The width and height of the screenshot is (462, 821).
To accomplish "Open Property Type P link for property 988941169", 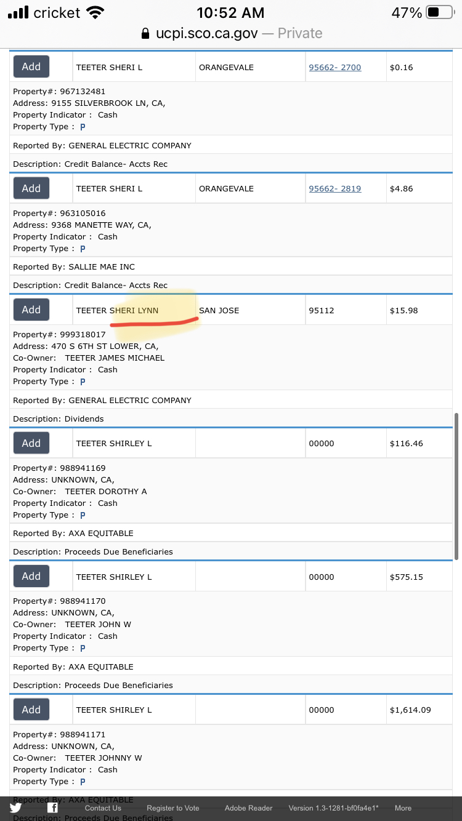I will point(83,515).
